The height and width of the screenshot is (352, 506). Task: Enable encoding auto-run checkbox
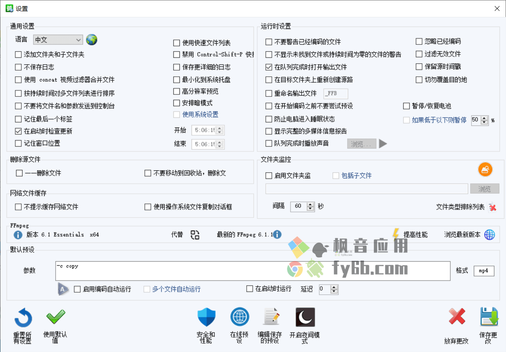pyautogui.click(x=77, y=289)
